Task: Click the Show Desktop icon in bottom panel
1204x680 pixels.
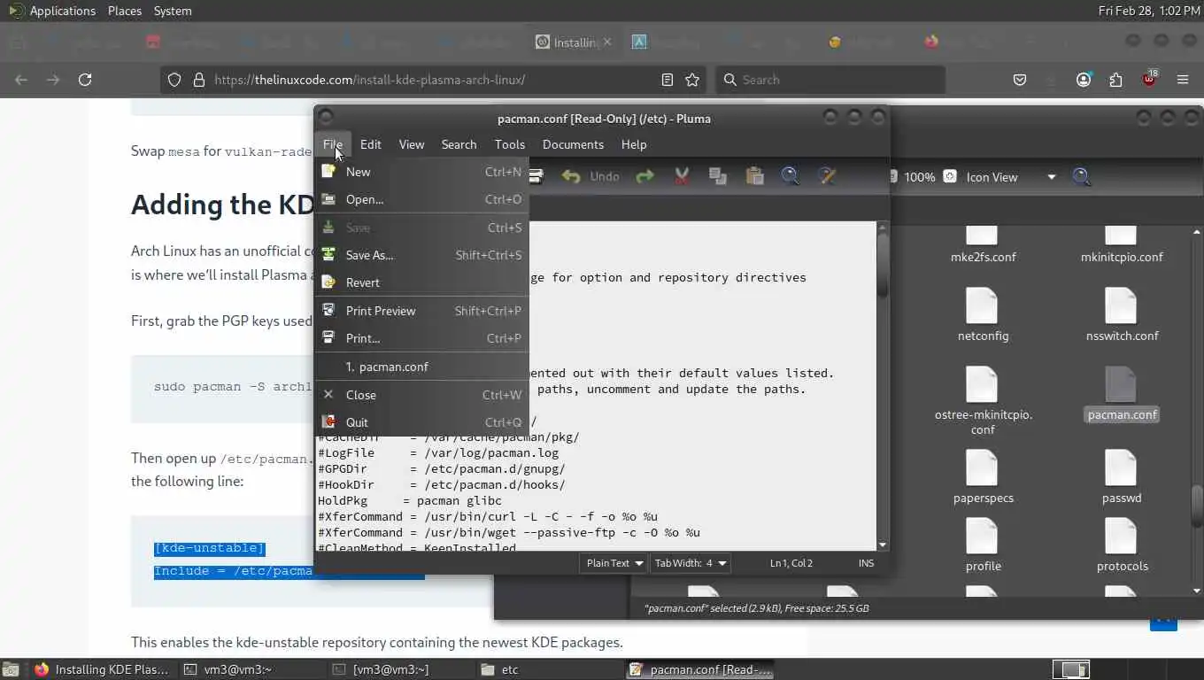Action: tap(10, 669)
